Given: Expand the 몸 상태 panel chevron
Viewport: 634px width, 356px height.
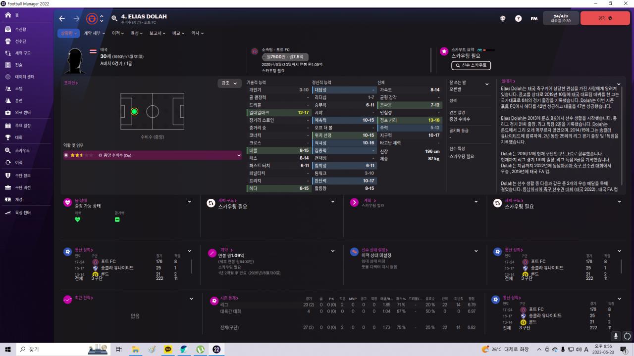Looking at the screenshot, I should (x=189, y=202).
